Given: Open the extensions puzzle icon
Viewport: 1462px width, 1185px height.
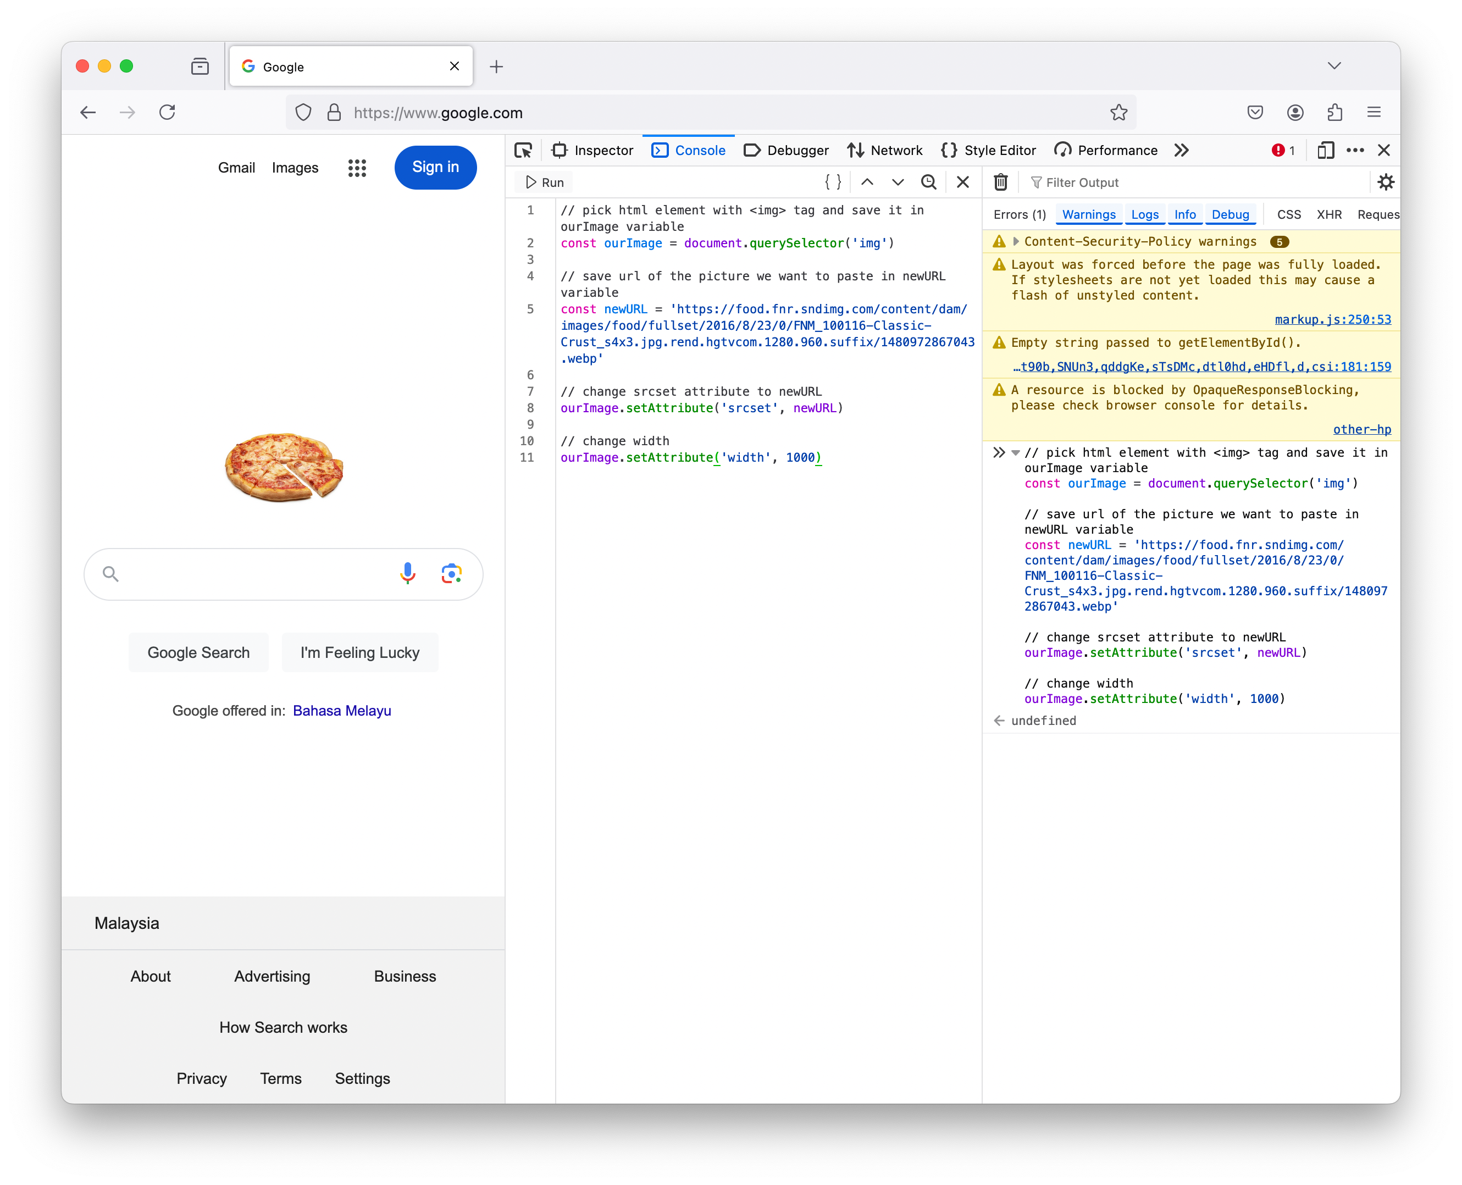Looking at the screenshot, I should coord(1335,113).
